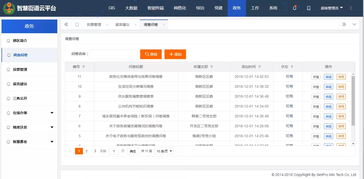Click 海湖2号党小组 cell
This screenshot has width=364, height=179.
pos(204,136)
